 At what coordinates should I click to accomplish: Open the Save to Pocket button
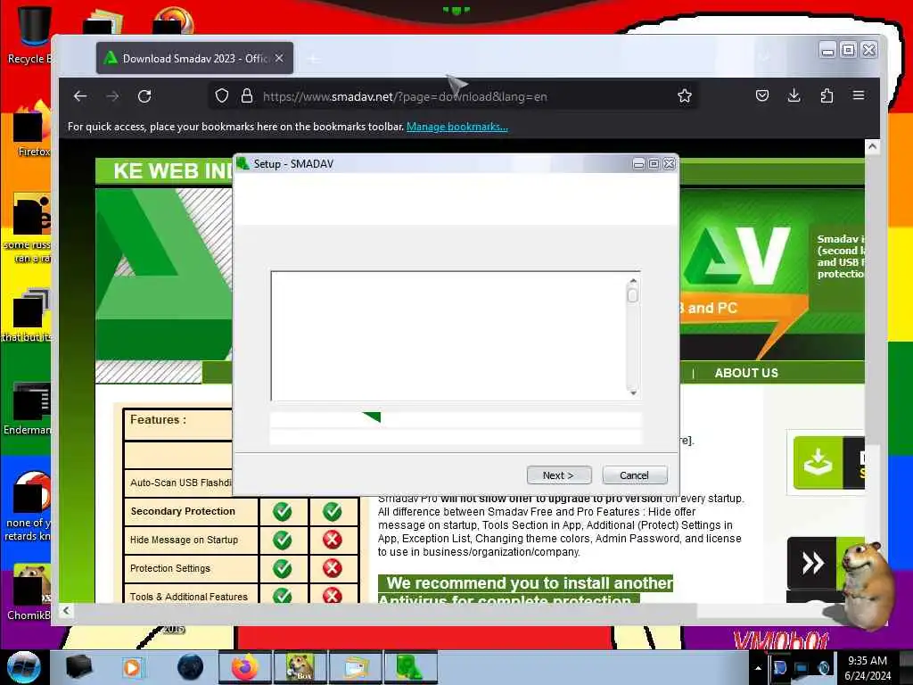pyautogui.click(x=762, y=95)
